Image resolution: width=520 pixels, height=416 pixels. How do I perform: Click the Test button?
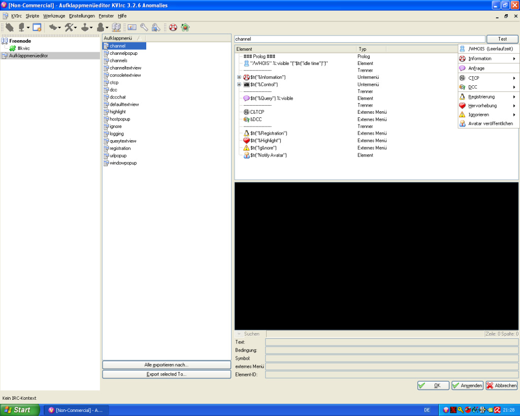pos(502,39)
